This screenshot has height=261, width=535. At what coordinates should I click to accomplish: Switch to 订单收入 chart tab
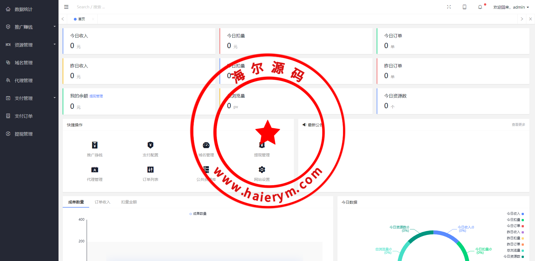tap(103, 202)
